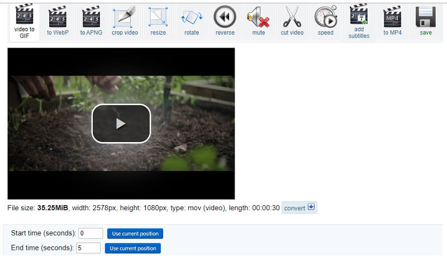The width and height of the screenshot is (447, 256).
Task: Click the save floppy disk icon
Action: (x=426, y=21)
